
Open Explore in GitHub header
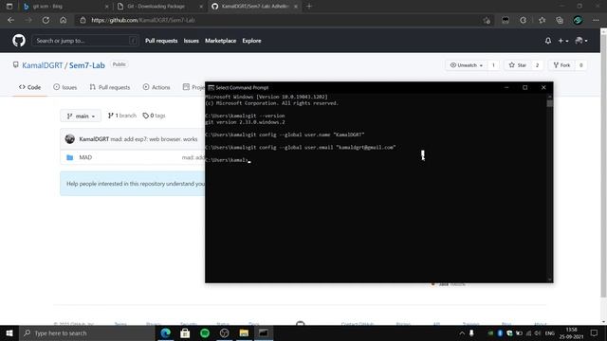click(251, 41)
